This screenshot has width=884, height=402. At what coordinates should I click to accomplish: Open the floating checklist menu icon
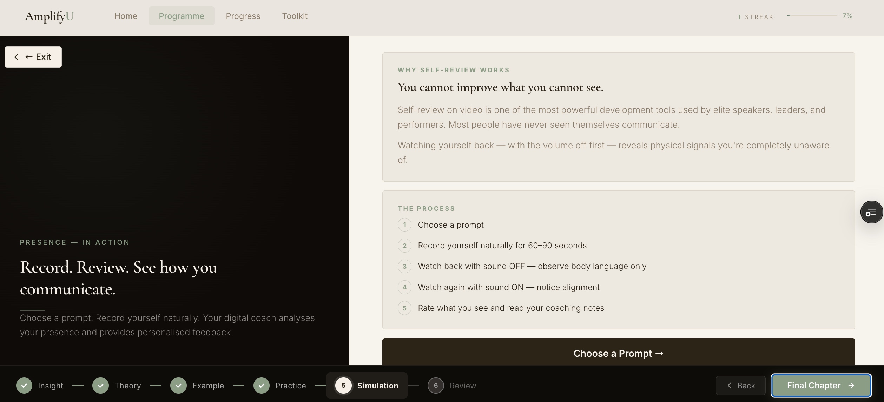(x=871, y=212)
